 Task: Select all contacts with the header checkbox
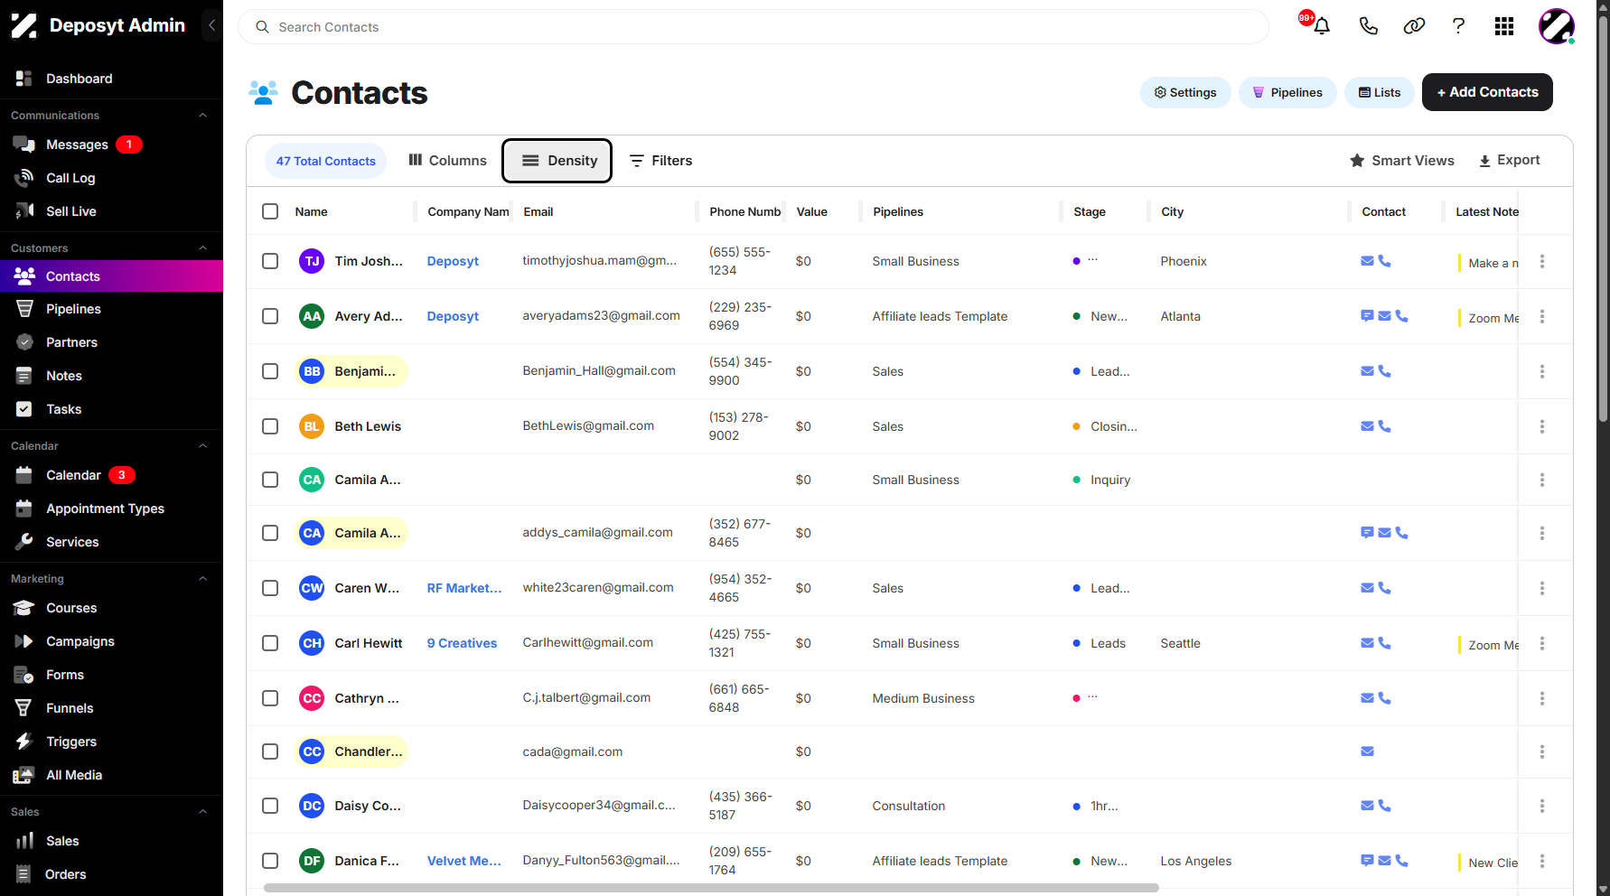pos(270,211)
